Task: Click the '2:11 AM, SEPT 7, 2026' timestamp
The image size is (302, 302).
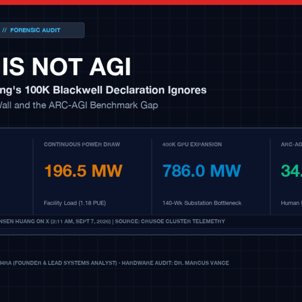Action: 81,221
